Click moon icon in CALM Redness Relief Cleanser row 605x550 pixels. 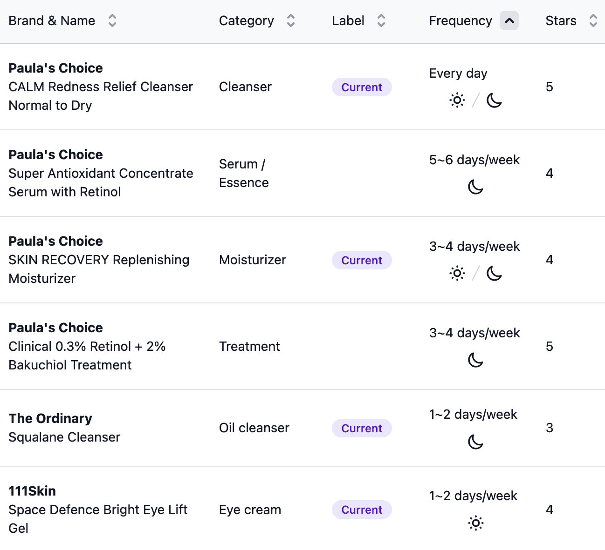tap(494, 100)
